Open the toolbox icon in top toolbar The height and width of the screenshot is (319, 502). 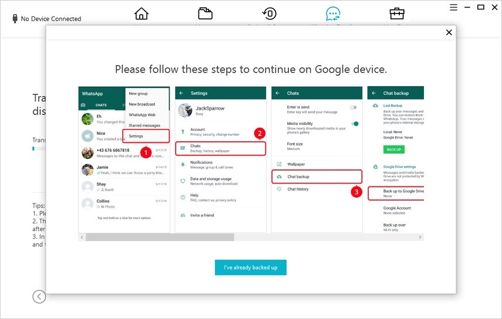pyautogui.click(x=397, y=13)
